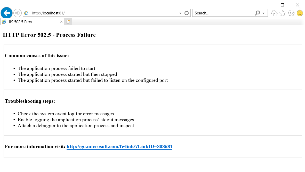Viewport: 305px width, 172px height.
Task: Expand the address bar autocomplete dropdown
Action: [180, 13]
